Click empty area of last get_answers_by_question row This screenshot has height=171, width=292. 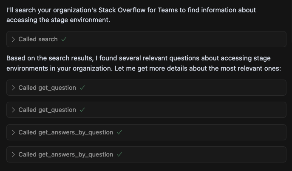[204, 154]
